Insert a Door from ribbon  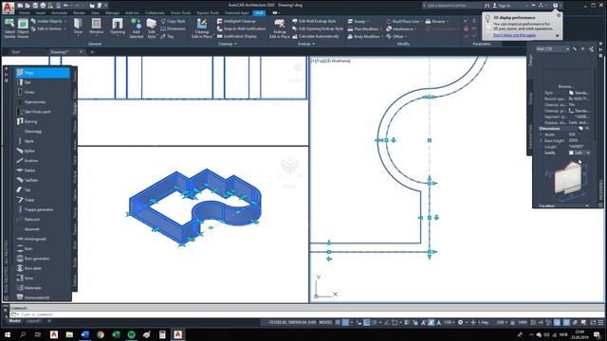78,27
